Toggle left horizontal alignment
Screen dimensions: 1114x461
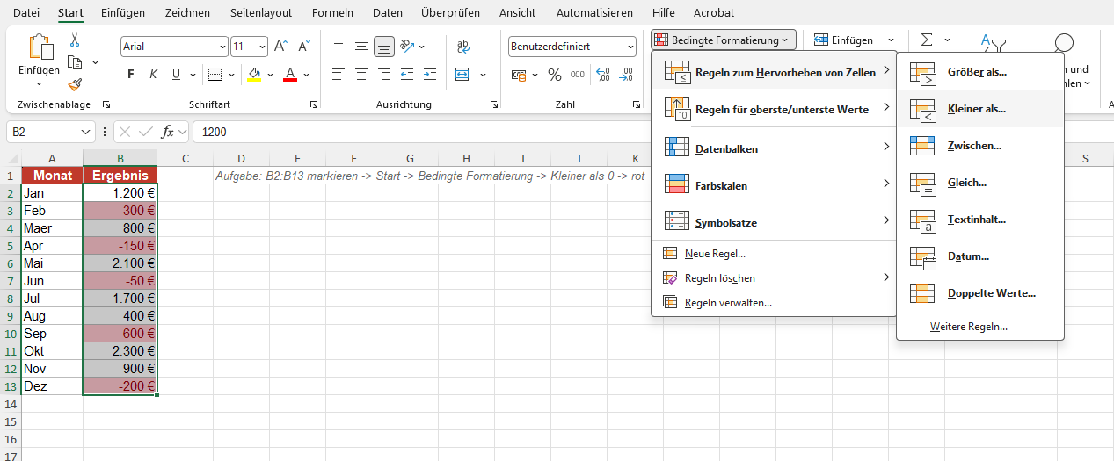tap(338, 75)
